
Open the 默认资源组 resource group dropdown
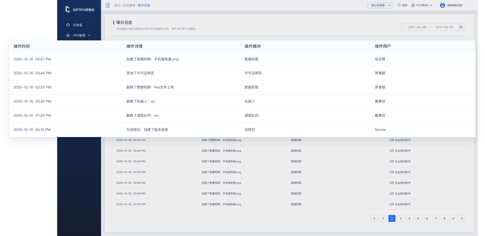380,6
